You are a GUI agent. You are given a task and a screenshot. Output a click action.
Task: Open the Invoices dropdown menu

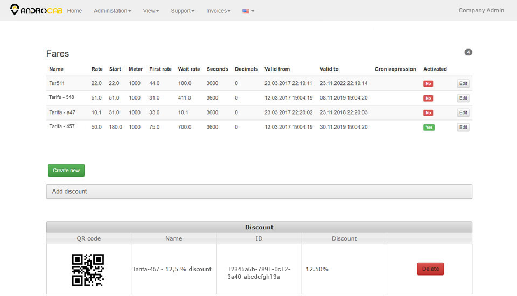(218, 11)
